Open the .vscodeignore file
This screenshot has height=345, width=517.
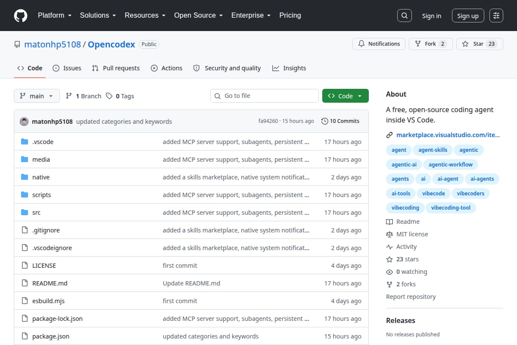[52, 248]
